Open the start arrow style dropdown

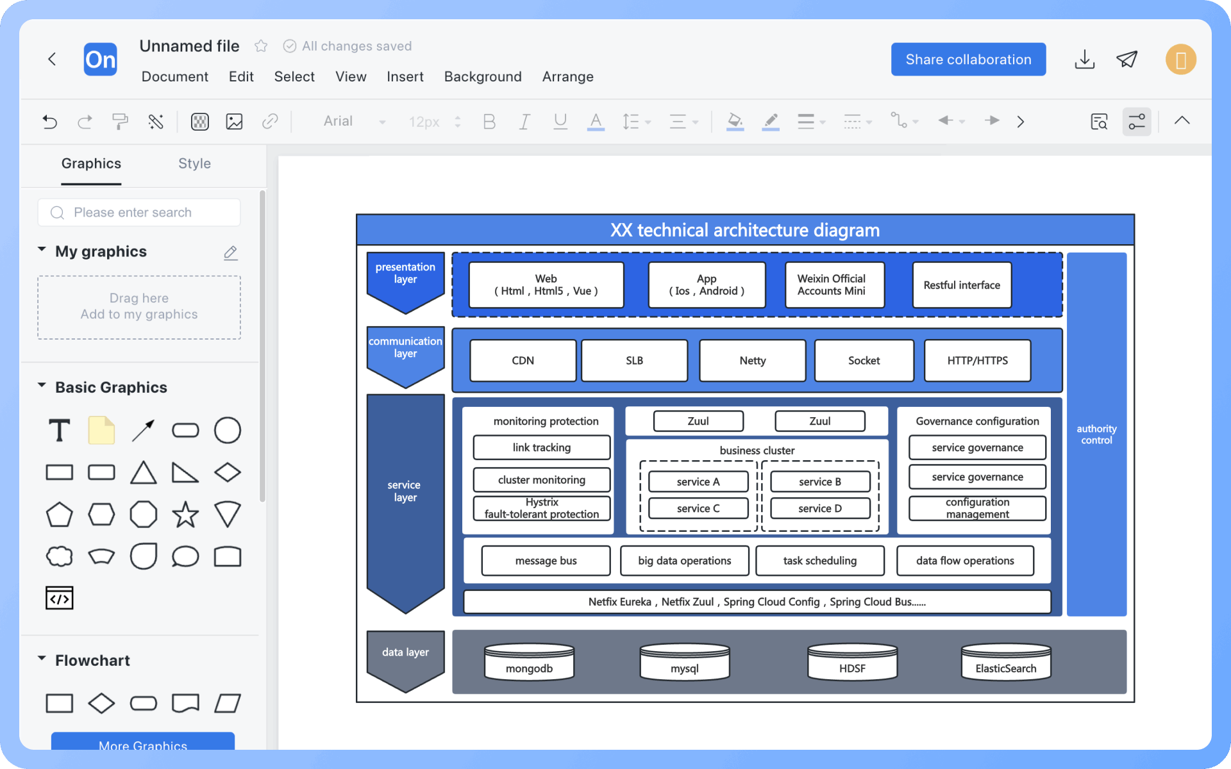point(951,120)
